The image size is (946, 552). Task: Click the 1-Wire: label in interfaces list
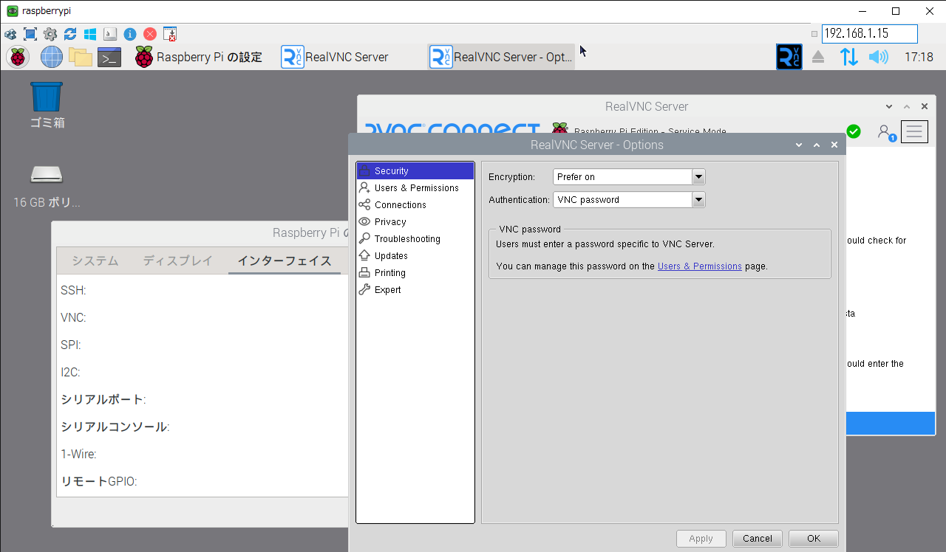[x=78, y=454]
